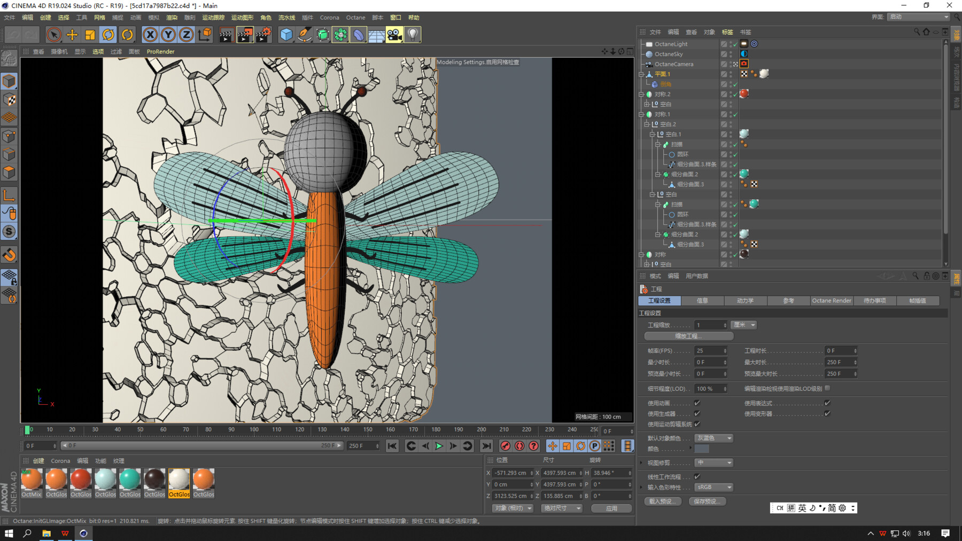Collapse 平面.1 tree node

641,74
